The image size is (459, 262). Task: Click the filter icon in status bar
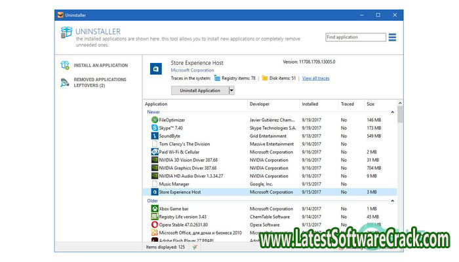coord(195,247)
